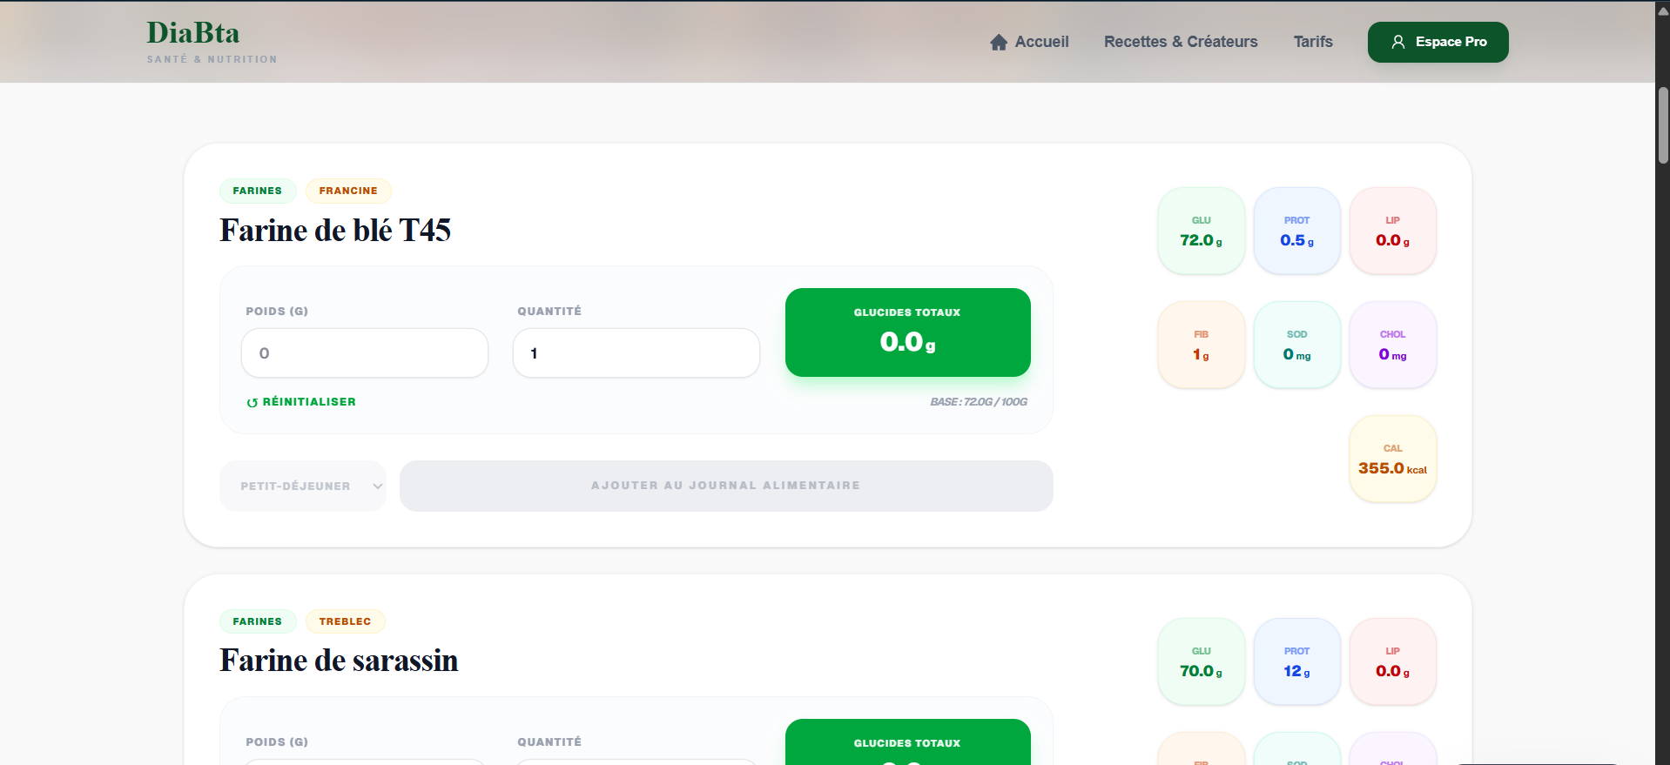
Task: Open the Recettes & Créateurs page
Action: [x=1181, y=42]
